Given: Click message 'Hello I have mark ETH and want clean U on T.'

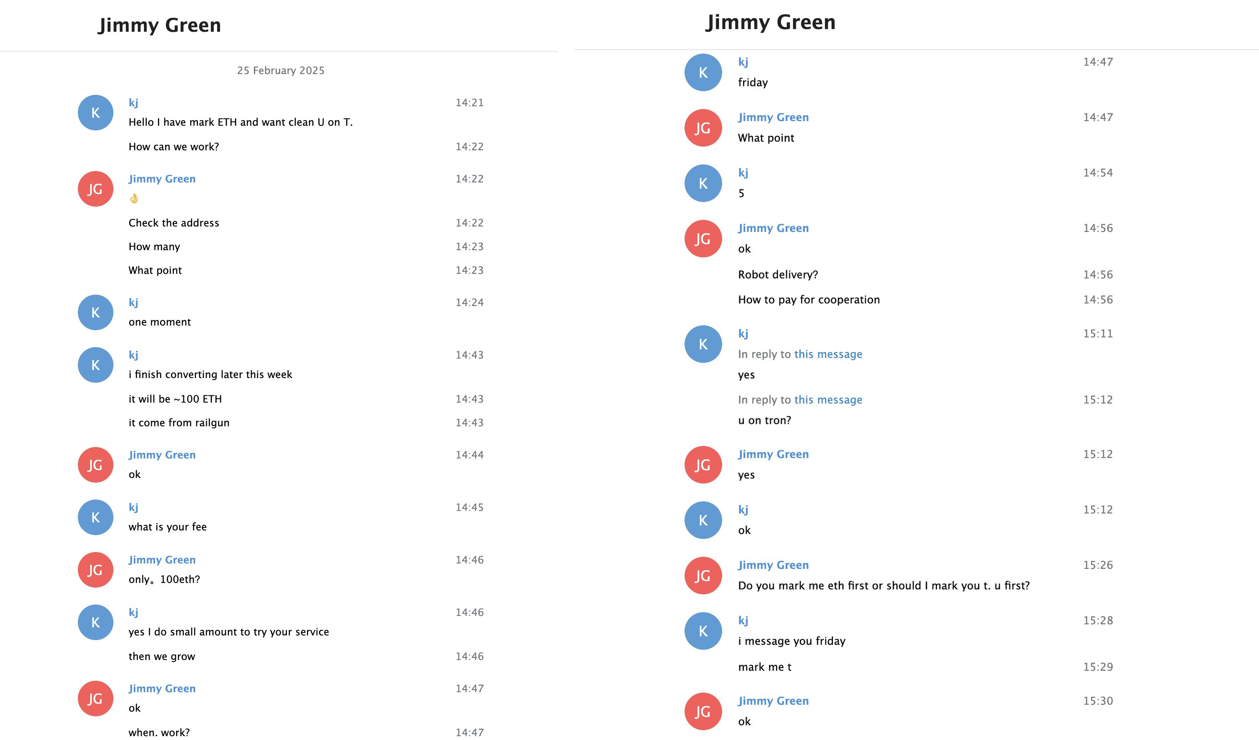Looking at the screenshot, I should click(240, 122).
